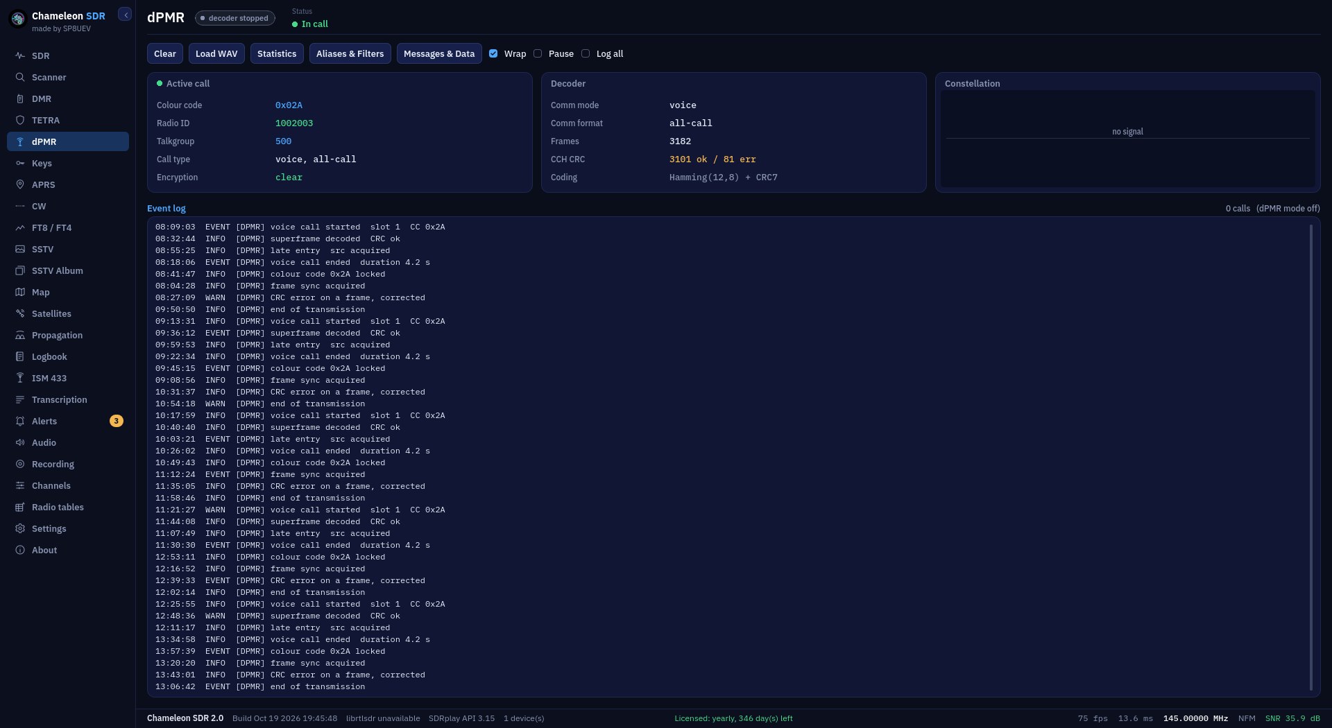Clear the event log
Image resolution: width=1332 pixels, height=728 pixels.
165,53
